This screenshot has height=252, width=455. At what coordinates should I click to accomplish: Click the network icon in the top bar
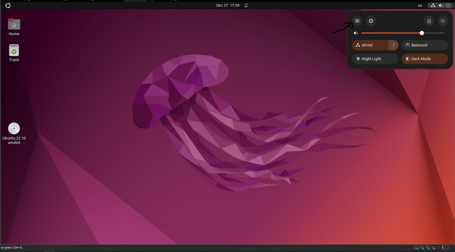pyautogui.click(x=433, y=5)
